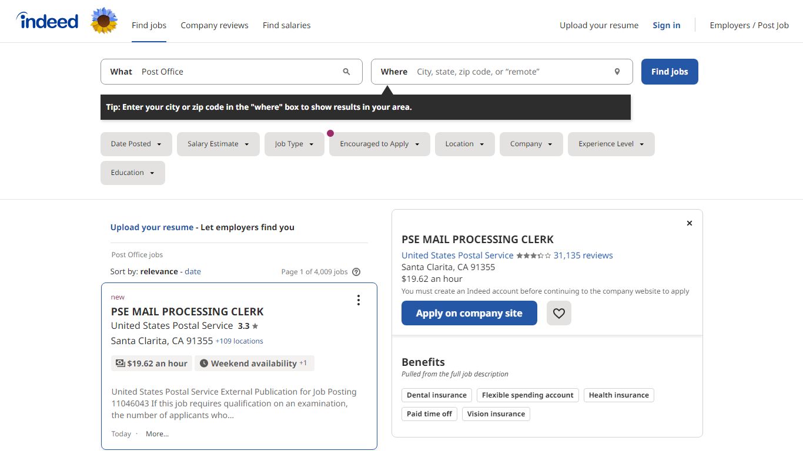Click the Find jobs button
The image size is (803, 451).
point(670,72)
